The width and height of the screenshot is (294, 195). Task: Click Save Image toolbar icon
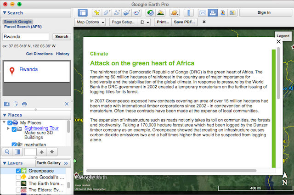click(x=222, y=13)
